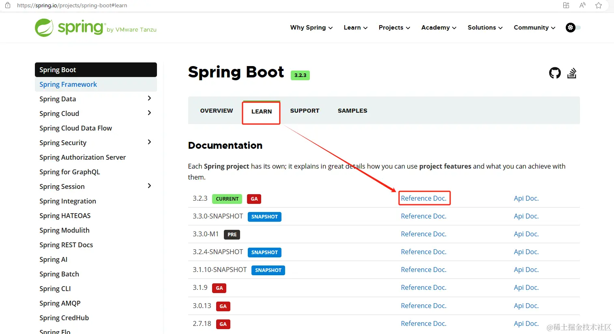614x334 pixels.
Task: Open Spring AMQP project
Action: click(60, 303)
